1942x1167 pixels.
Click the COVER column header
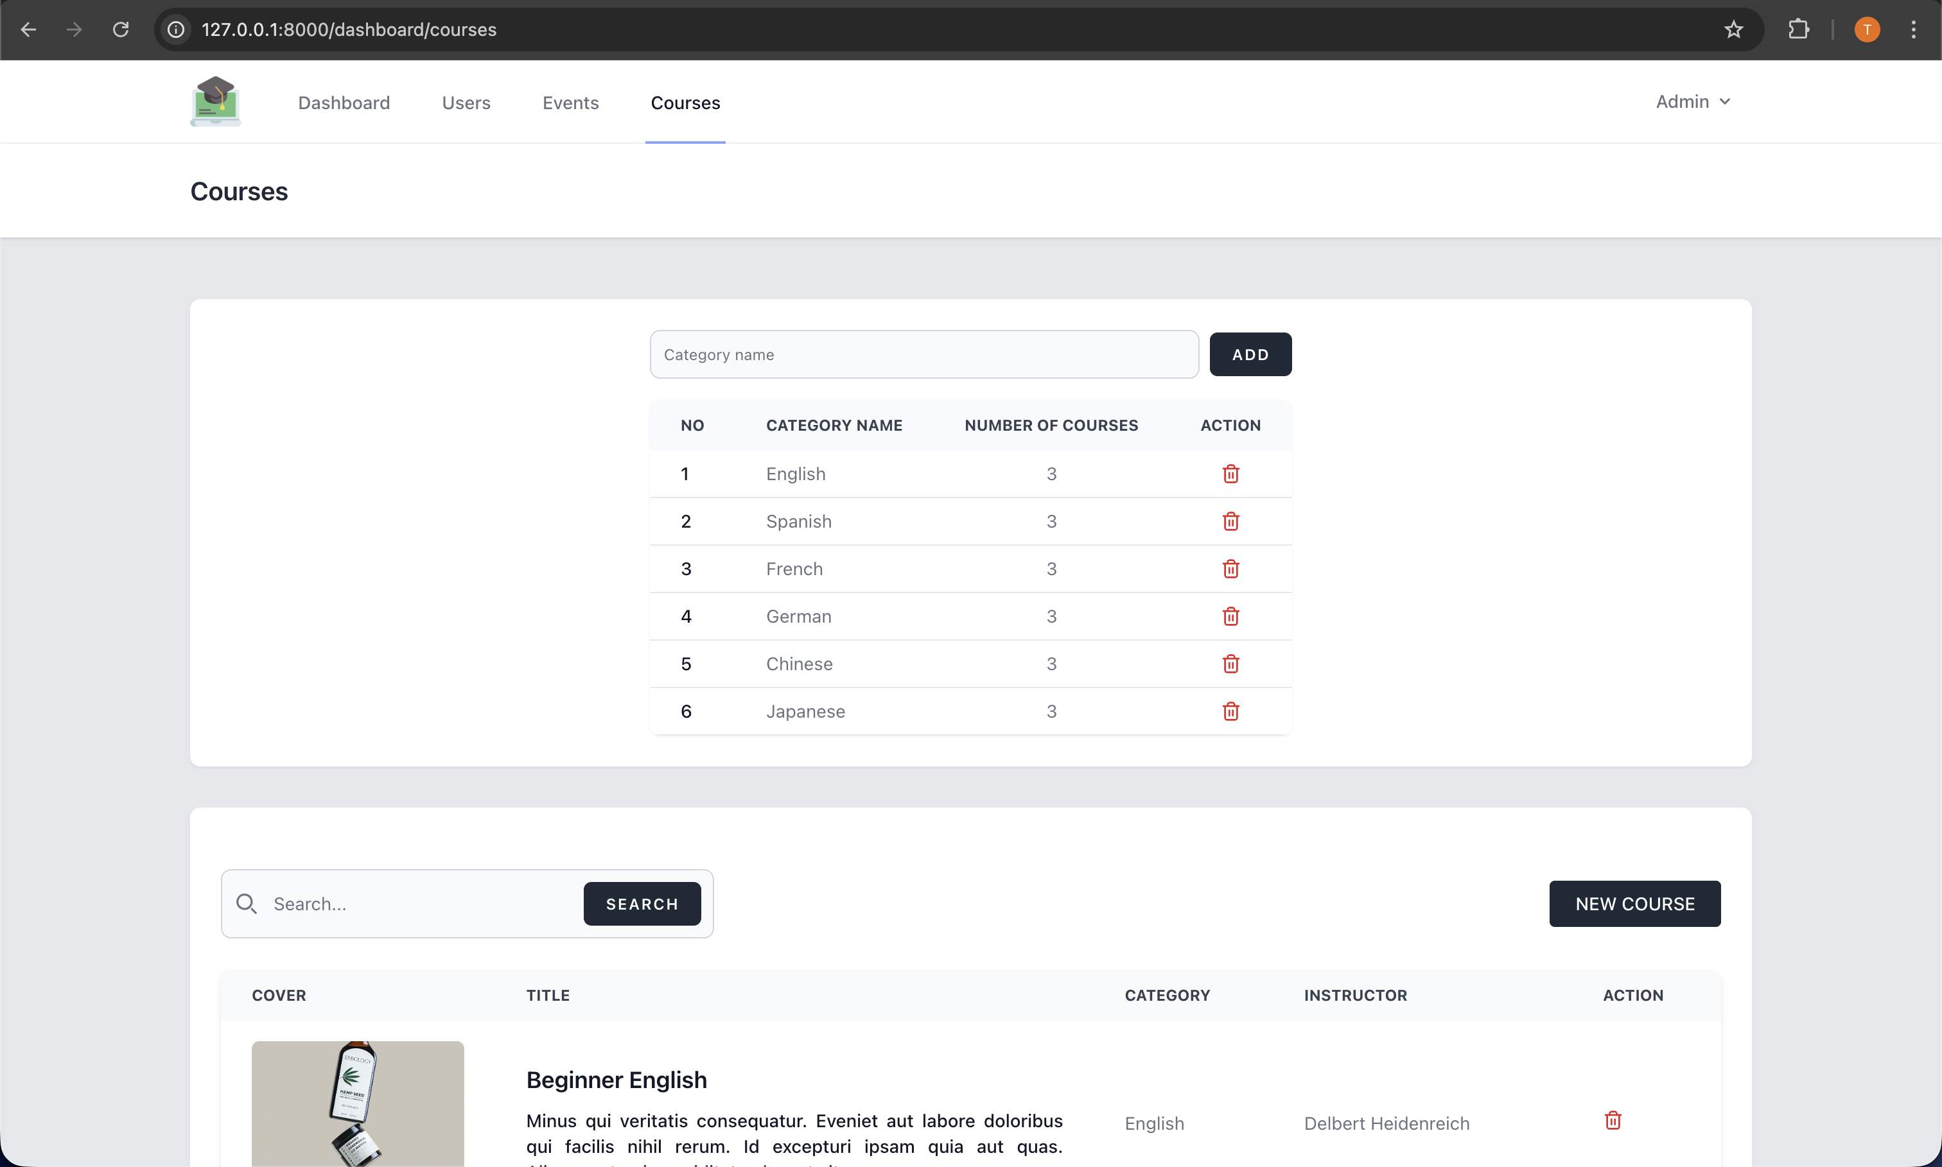279,995
